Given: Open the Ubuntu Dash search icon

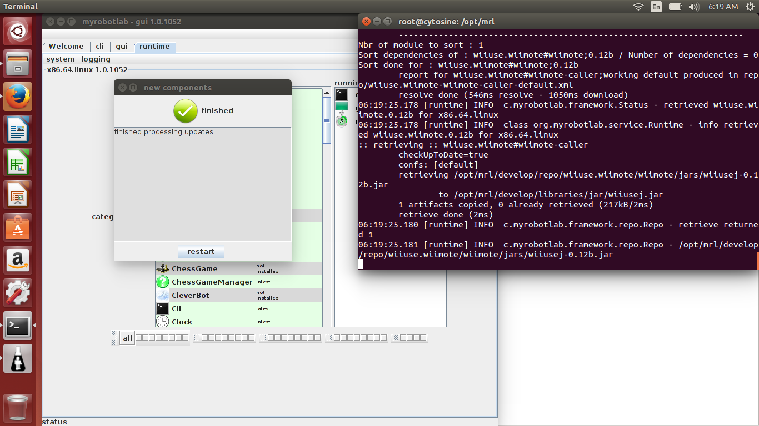Looking at the screenshot, I should click(x=18, y=32).
